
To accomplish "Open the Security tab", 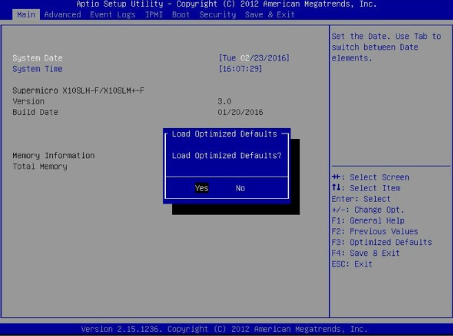I will click(x=218, y=14).
